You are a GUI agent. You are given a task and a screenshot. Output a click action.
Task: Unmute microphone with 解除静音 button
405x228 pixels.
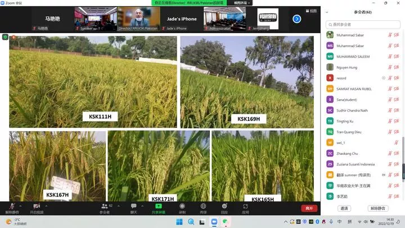coord(12,208)
